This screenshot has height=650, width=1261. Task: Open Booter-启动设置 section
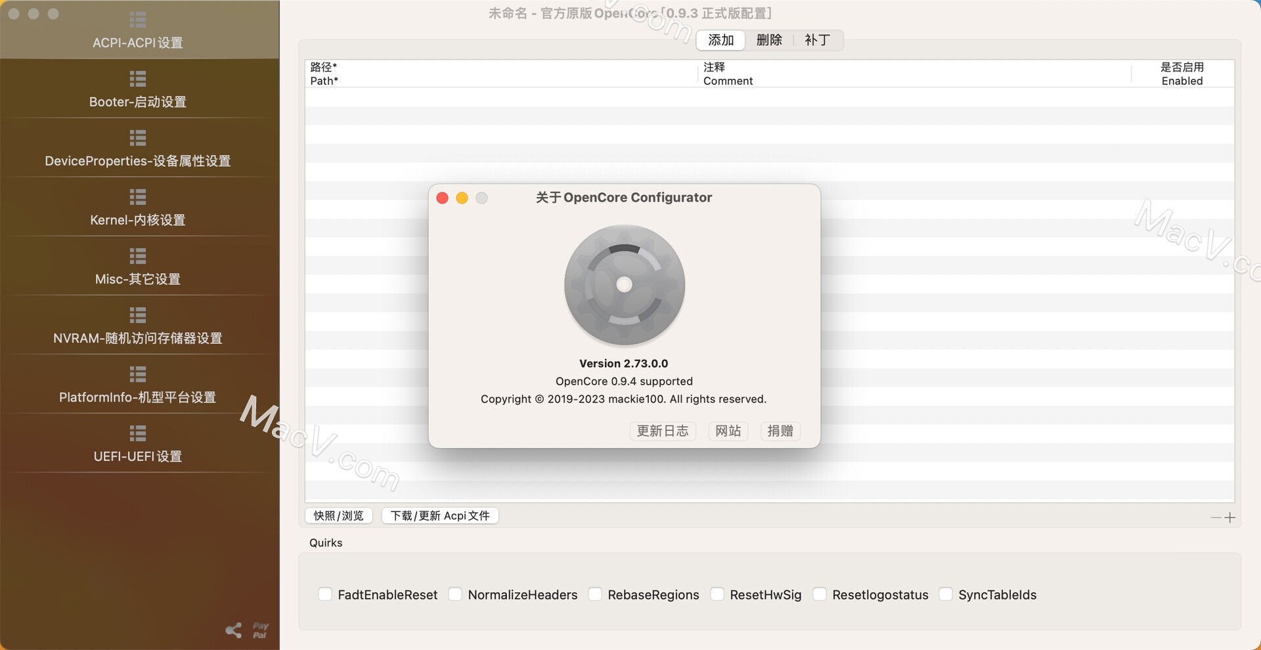click(x=138, y=102)
